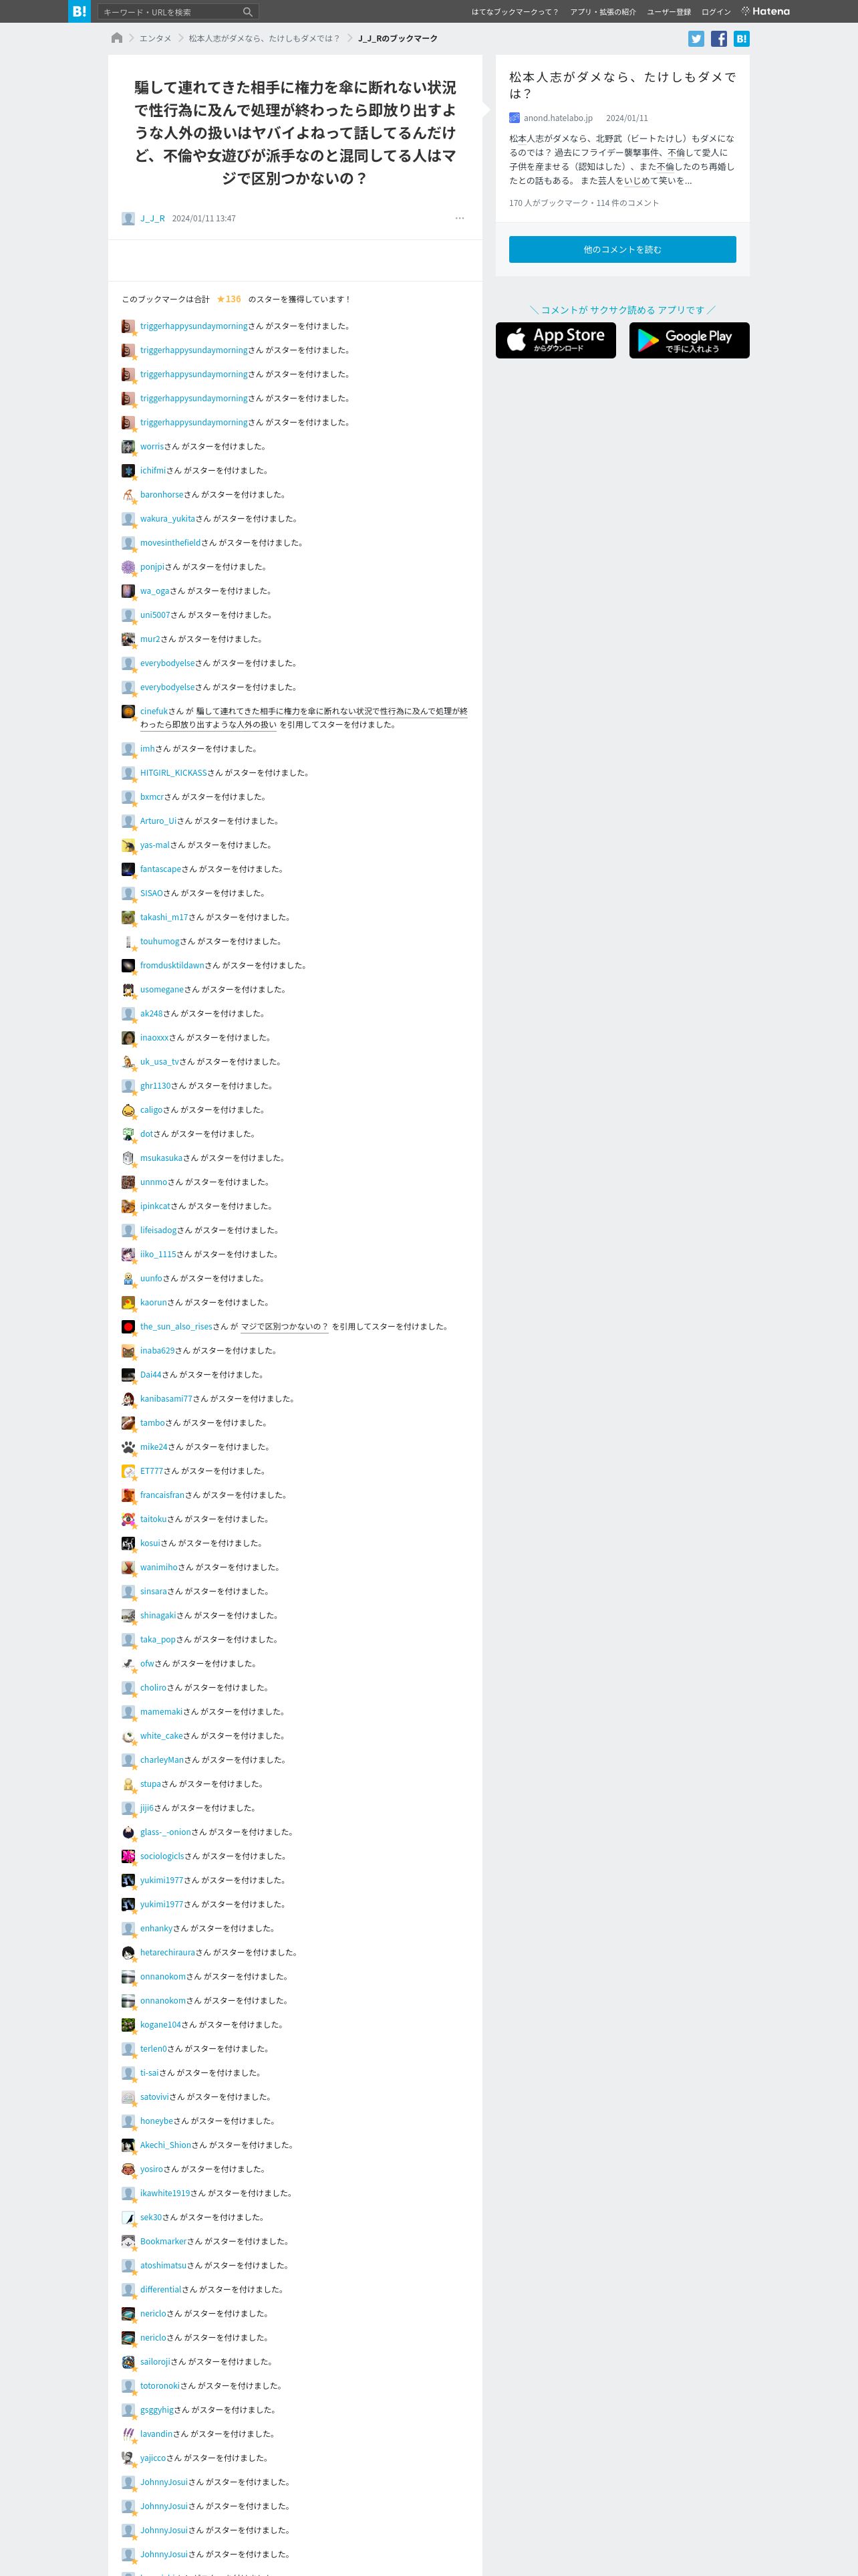Click the 他のコメントを読む button
Image resolution: width=858 pixels, height=2576 pixels.
[x=622, y=249]
